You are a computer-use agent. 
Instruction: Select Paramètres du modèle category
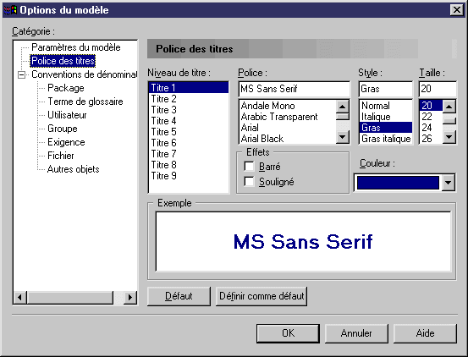(x=76, y=47)
